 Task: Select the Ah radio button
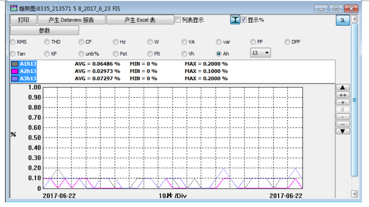coord(218,54)
